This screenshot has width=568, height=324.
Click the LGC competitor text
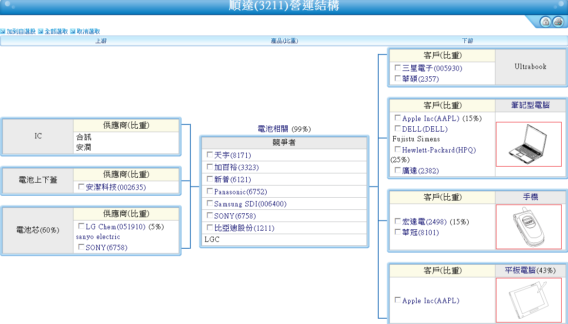[x=212, y=239]
